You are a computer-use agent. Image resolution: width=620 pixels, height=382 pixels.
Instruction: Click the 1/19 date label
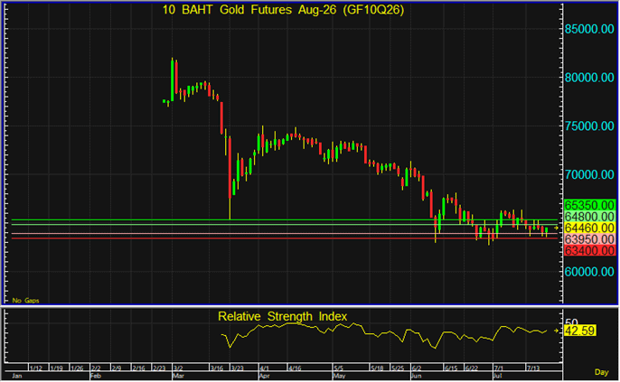pyautogui.click(x=56, y=368)
